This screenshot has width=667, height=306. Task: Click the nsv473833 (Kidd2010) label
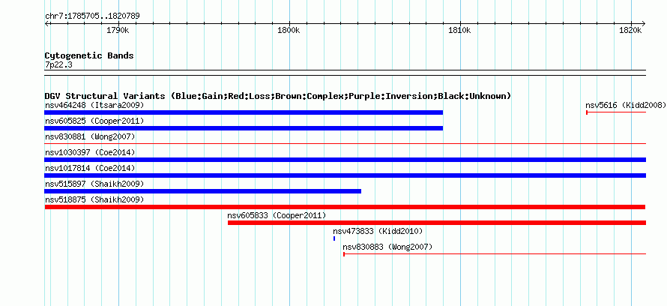(x=378, y=231)
